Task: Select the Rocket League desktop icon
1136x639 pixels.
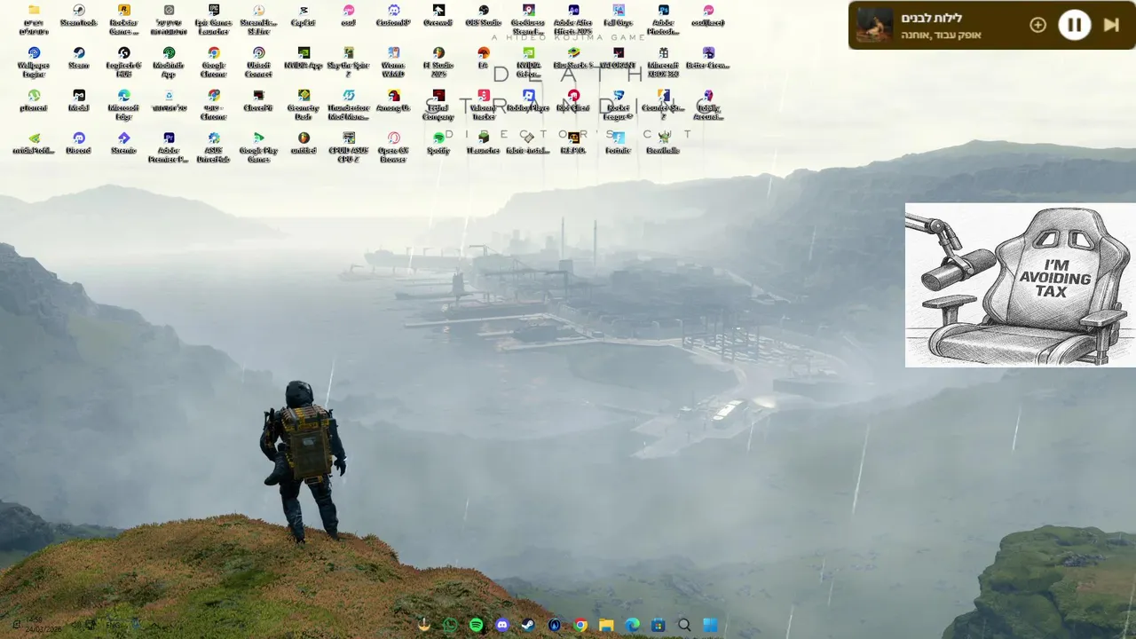Action: tap(619, 105)
